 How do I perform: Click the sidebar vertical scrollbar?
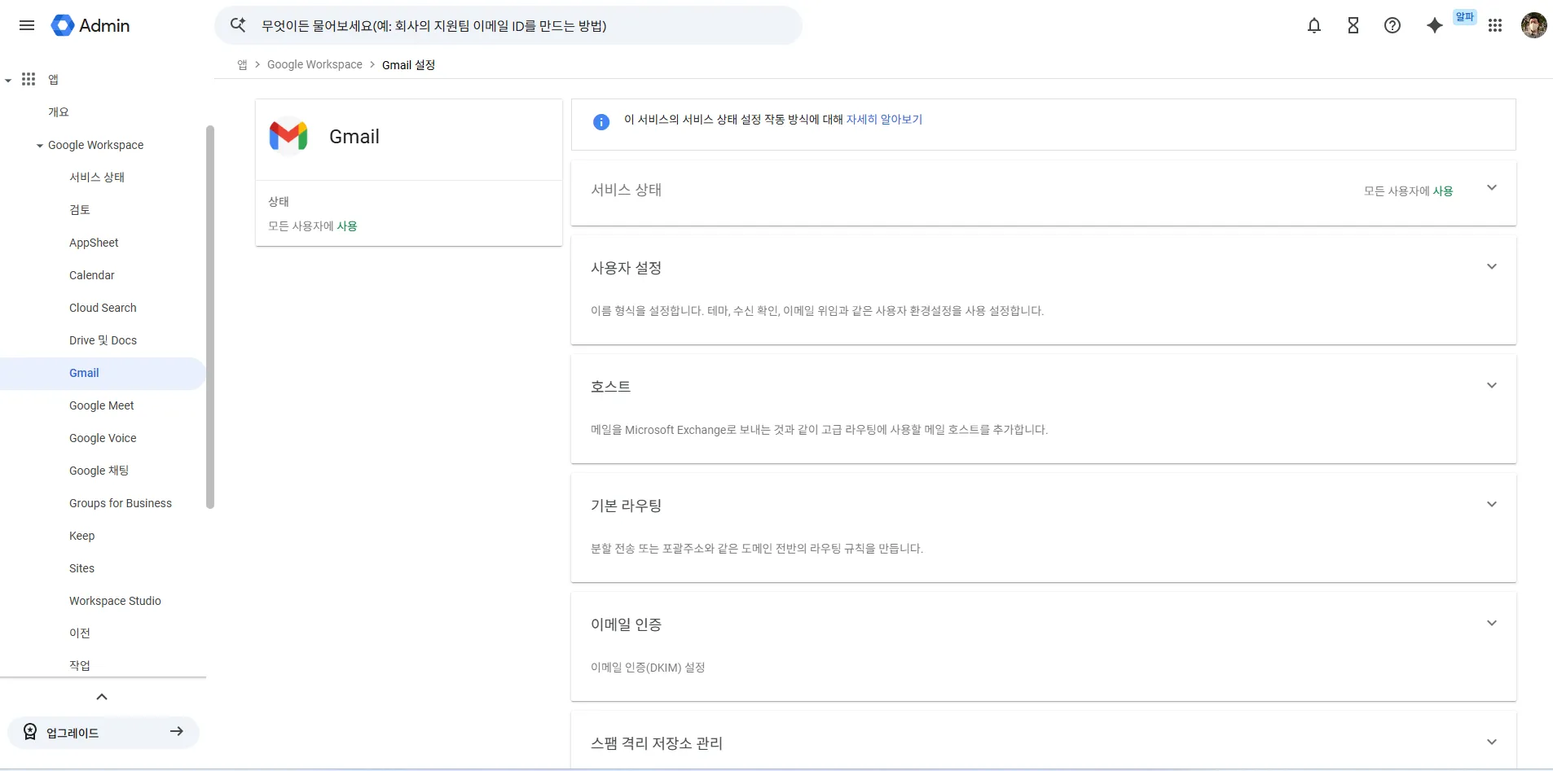[x=210, y=318]
